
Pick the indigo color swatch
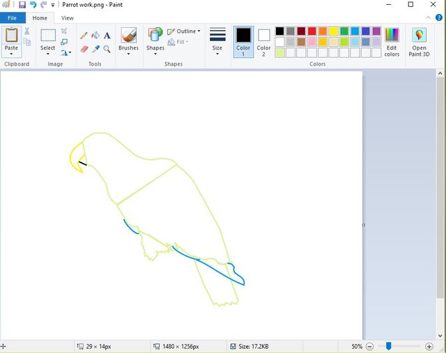366,31
